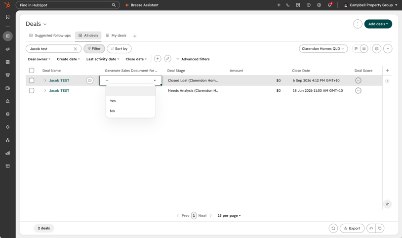This screenshot has height=238, width=402.
Task: Open the phone calling icon
Action: pyautogui.click(x=288, y=5)
